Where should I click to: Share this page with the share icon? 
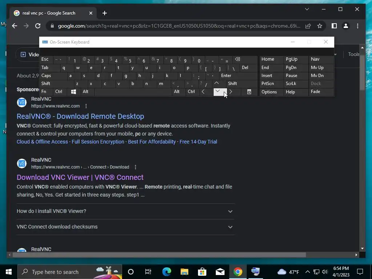click(308, 26)
